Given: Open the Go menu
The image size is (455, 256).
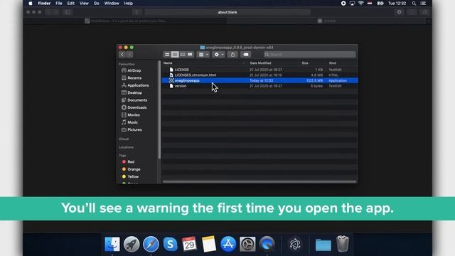Looking at the screenshot, I should click(x=97, y=4).
